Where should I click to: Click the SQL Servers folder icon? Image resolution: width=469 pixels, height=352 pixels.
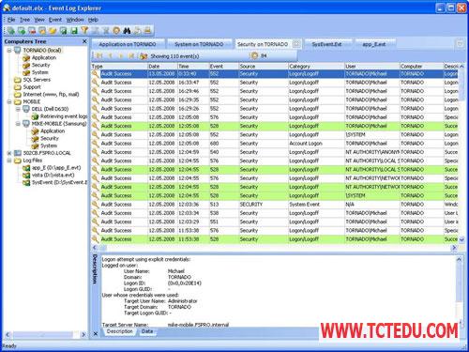(18, 80)
